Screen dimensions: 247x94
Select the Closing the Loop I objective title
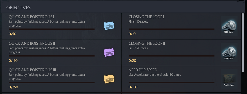coord(146,17)
